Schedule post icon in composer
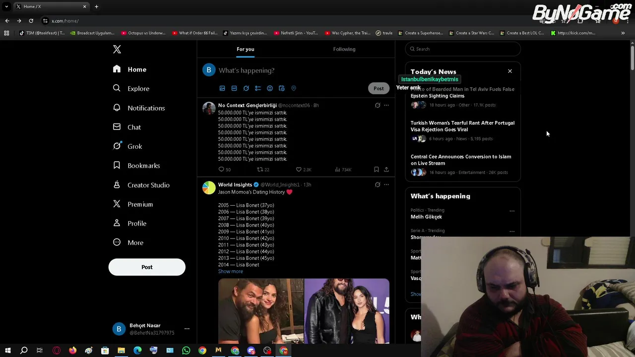 pyautogui.click(x=282, y=88)
